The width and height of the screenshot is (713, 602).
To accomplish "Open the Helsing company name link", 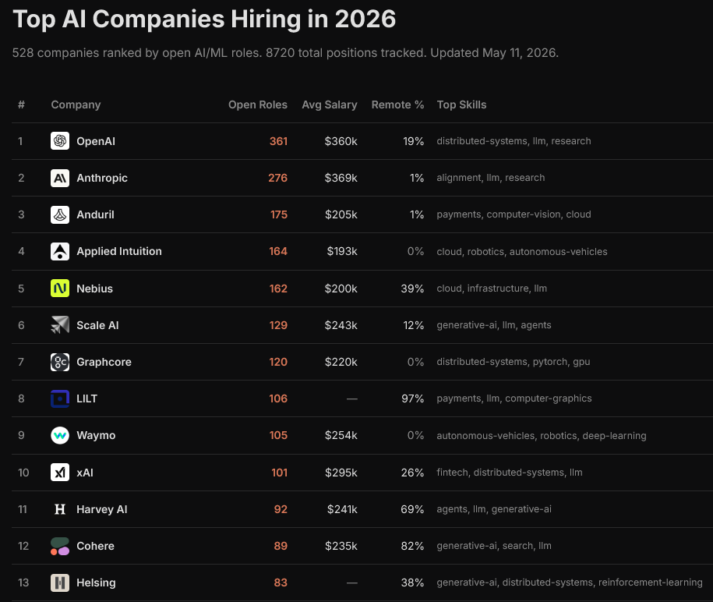I will [96, 583].
